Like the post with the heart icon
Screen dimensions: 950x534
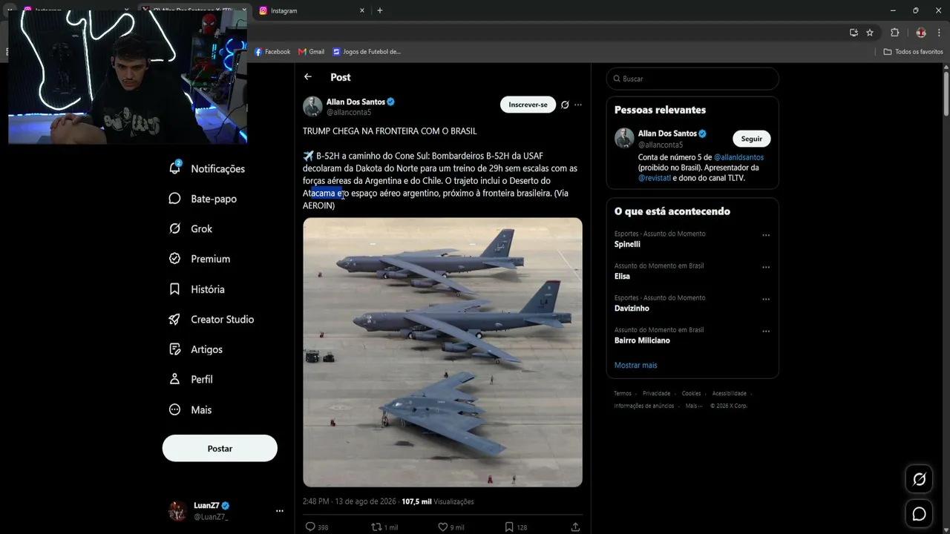pyautogui.click(x=442, y=527)
